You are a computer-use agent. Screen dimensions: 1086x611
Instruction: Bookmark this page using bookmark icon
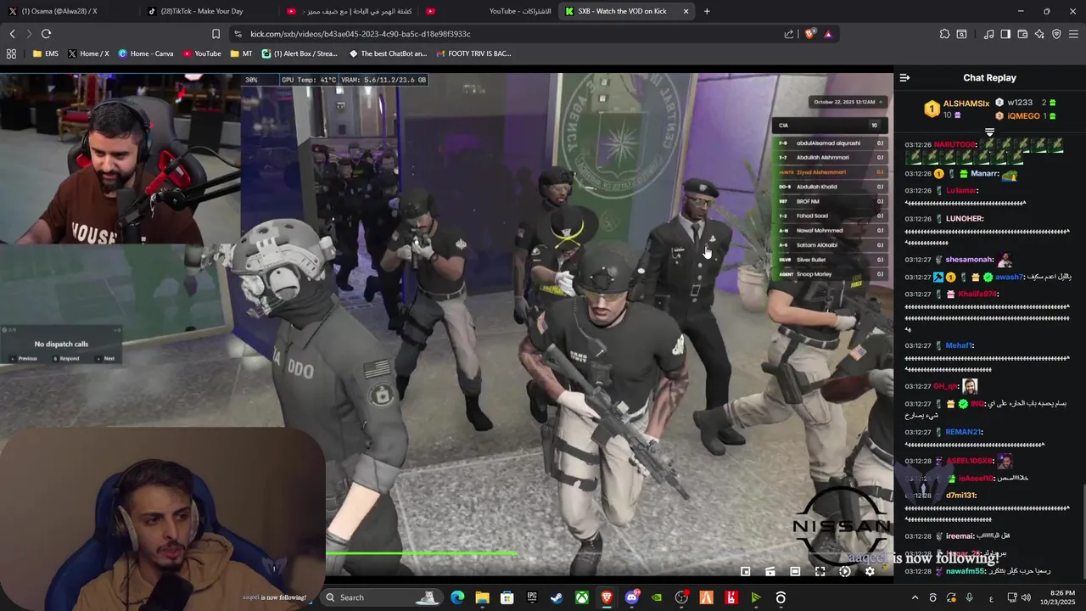216,34
